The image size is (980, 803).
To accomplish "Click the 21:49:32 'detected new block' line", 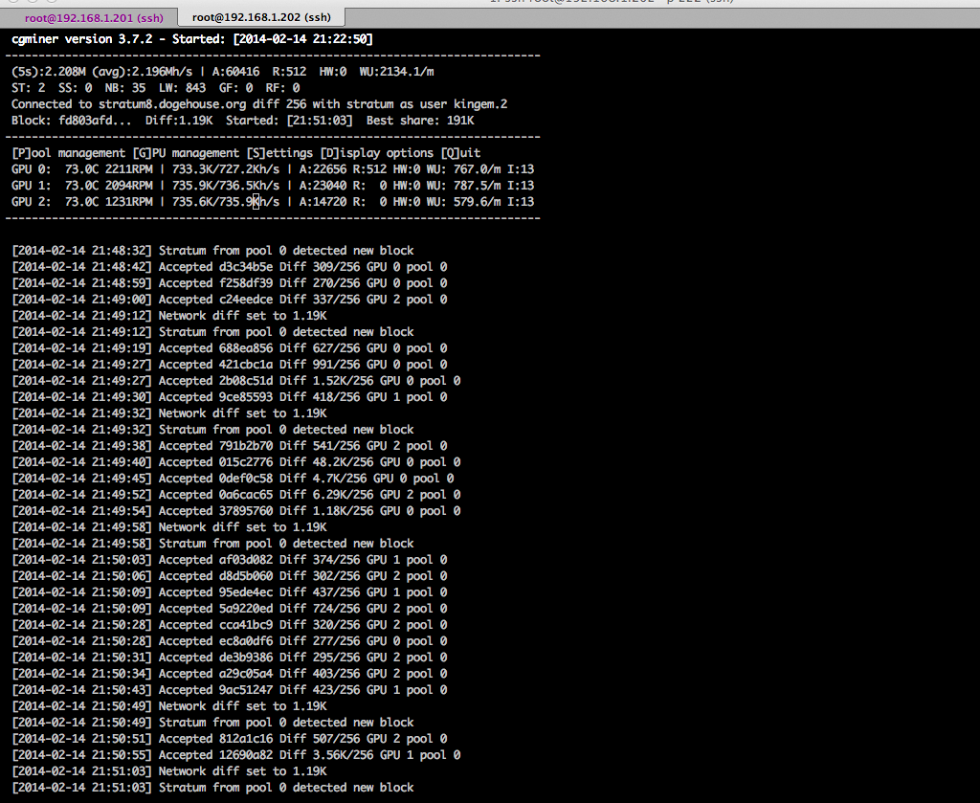I will (x=212, y=430).
